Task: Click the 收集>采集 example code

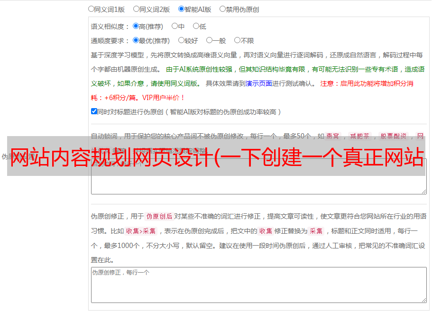Action: tap(141, 231)
